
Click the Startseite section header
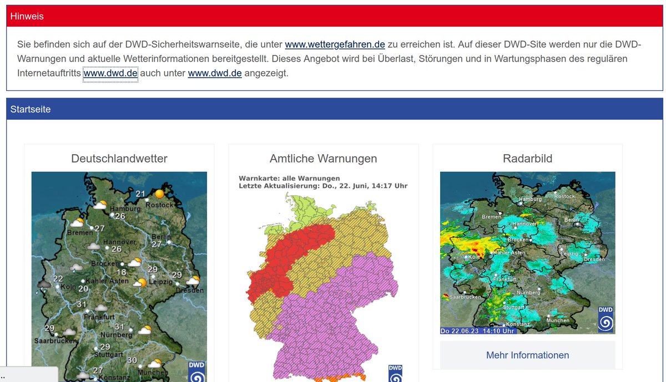point(335,109)
